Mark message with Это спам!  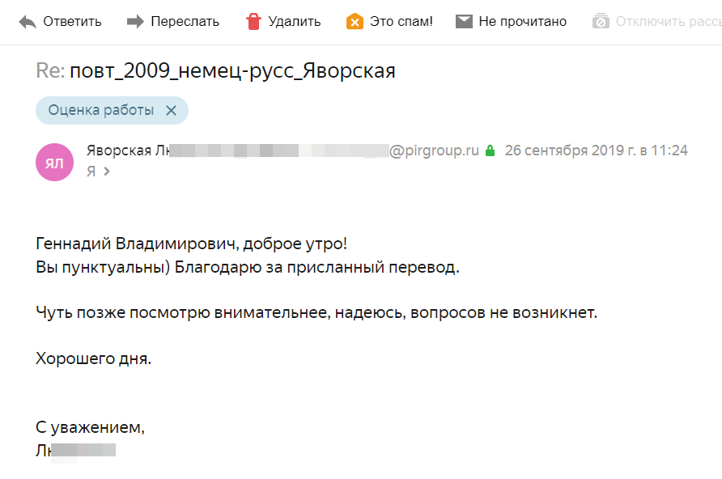[401, 22]
